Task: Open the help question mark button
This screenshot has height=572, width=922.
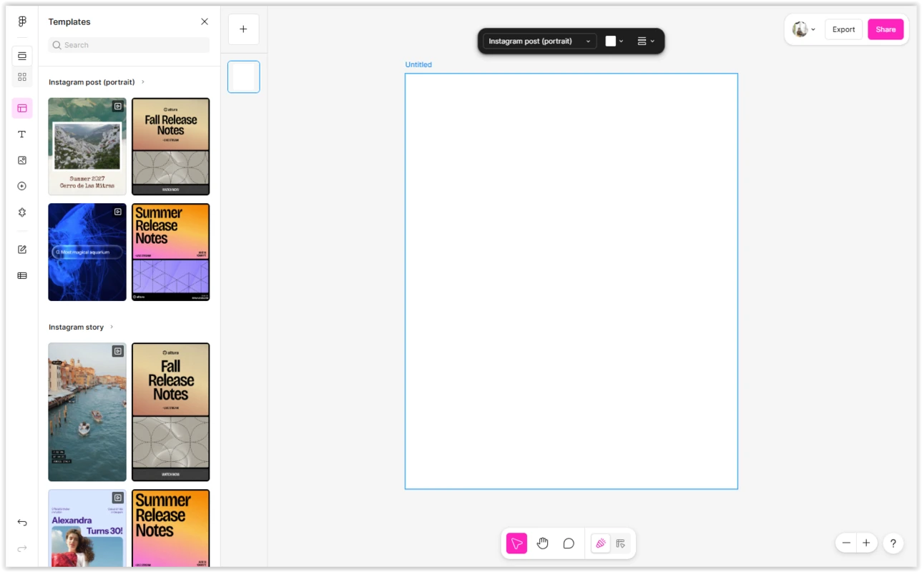Action: click(x=893, y=543)
